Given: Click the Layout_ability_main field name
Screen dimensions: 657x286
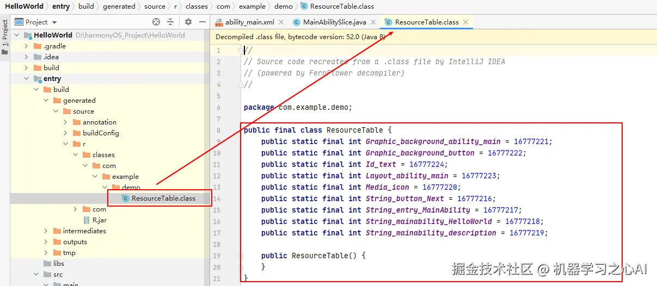Looking at the screenshot, I should coord(407,176).
